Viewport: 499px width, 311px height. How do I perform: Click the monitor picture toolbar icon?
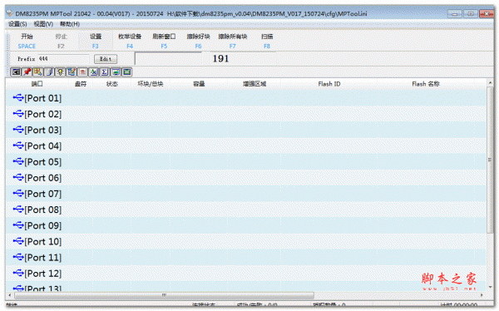(x=116, y=72)
